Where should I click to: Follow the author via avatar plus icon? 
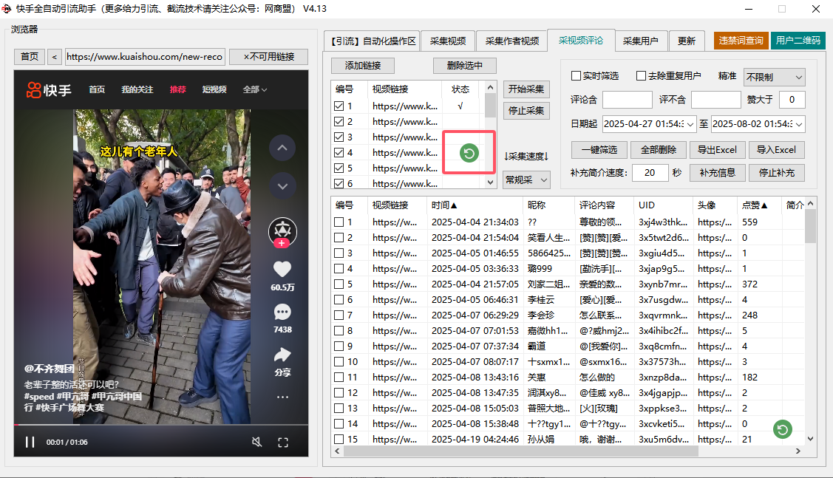282,243
